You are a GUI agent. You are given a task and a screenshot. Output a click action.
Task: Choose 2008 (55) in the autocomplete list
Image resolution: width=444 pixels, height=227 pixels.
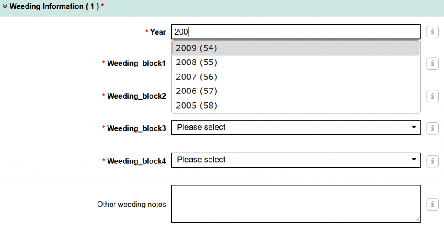point(296,62)
